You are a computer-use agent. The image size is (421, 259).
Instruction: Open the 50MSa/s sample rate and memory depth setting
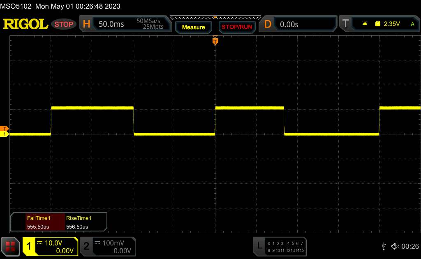(x=150, y=24)
